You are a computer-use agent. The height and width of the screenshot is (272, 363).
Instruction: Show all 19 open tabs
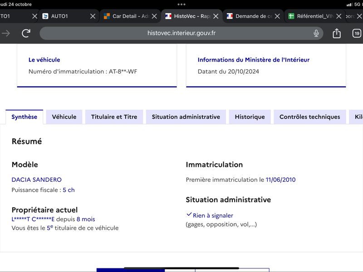click(357, 33)
